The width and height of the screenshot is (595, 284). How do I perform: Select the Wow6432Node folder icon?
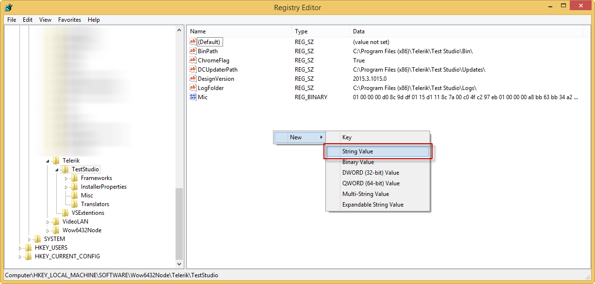coord(56,230)
